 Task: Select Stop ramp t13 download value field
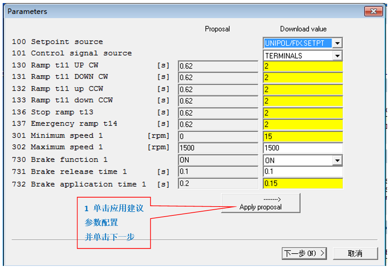pos(303,113)
